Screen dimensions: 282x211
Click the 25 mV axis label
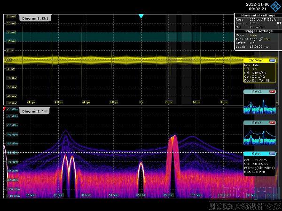(11, 16)
